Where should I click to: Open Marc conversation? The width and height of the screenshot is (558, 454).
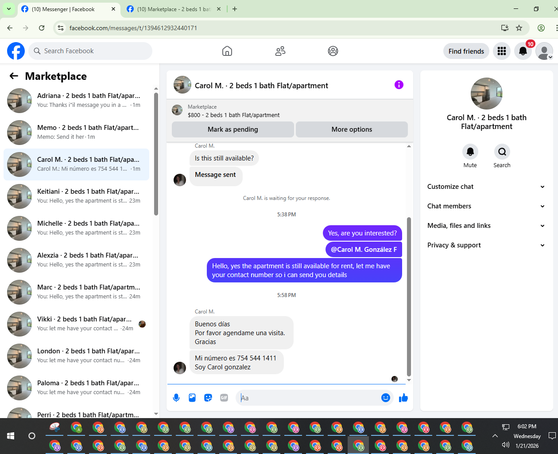(76, 292)
